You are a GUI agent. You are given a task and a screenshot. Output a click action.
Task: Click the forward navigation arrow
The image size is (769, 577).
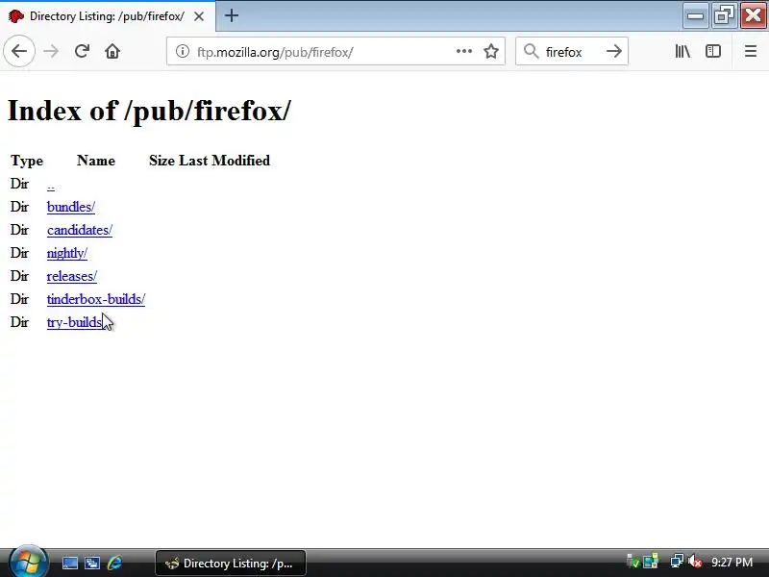point(51,51)
